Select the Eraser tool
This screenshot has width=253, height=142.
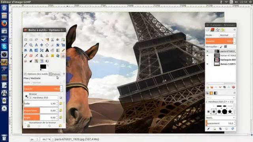click(x=31, y=56)
